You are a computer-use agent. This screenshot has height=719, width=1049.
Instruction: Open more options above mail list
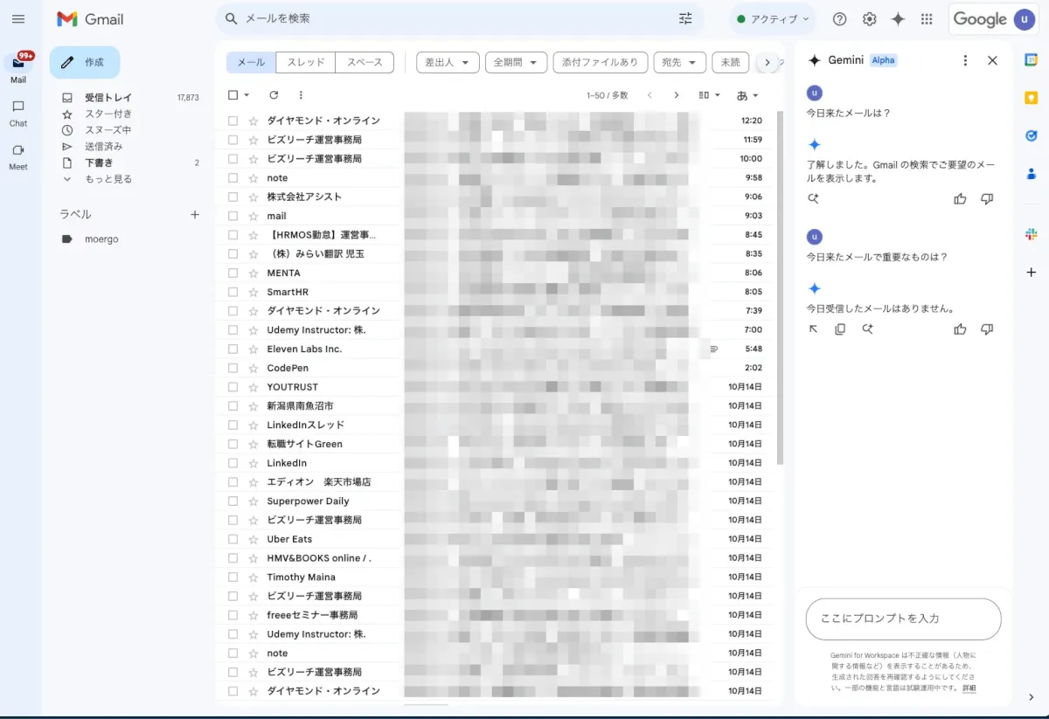point(301,95)
